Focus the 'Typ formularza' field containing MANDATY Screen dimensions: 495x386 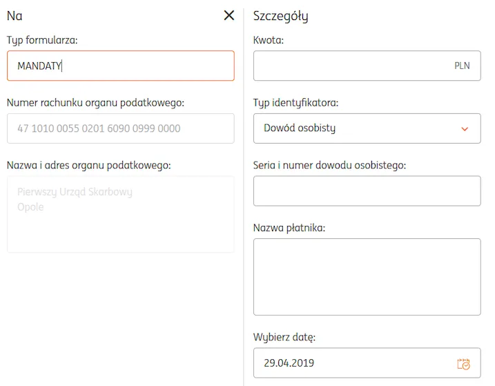coord(120,66)
